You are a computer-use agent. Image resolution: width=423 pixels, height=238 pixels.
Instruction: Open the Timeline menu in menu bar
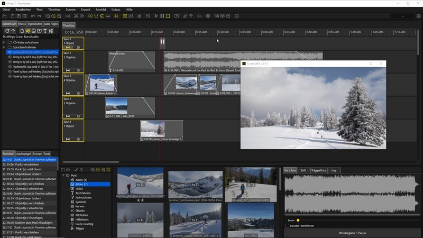coord(54,10)
